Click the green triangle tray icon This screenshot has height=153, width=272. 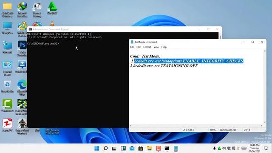[x=219, y=148]
